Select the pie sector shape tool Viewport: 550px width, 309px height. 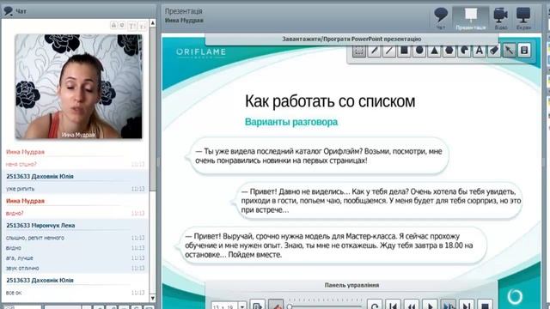click(x=464, y=51)
